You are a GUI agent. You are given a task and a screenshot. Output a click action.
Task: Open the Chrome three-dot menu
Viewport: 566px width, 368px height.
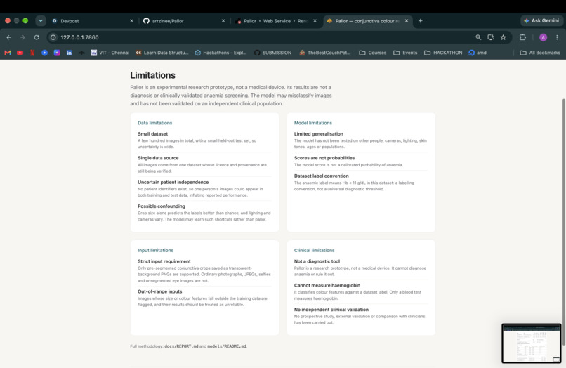click(x=557, y=37)
